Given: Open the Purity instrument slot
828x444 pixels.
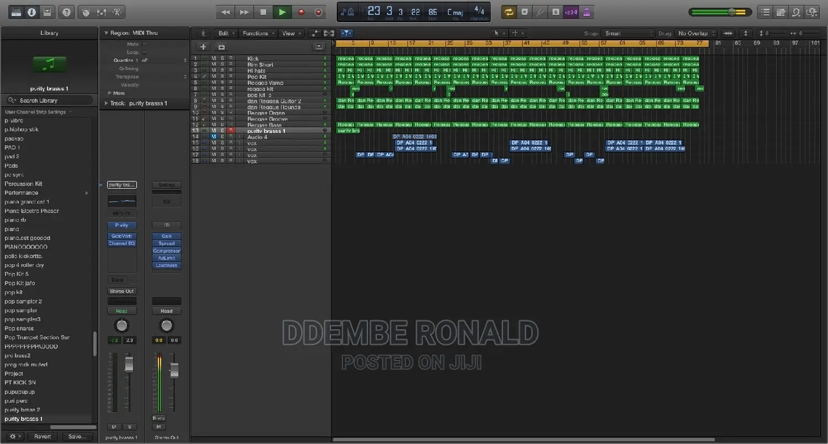Looking at the screenshot, I should [121, 225].
